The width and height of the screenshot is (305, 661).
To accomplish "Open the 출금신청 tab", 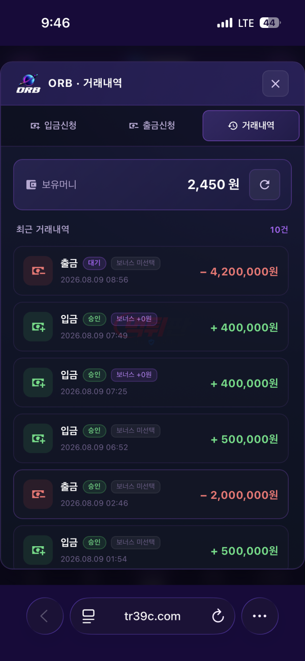I will (152, 125).
